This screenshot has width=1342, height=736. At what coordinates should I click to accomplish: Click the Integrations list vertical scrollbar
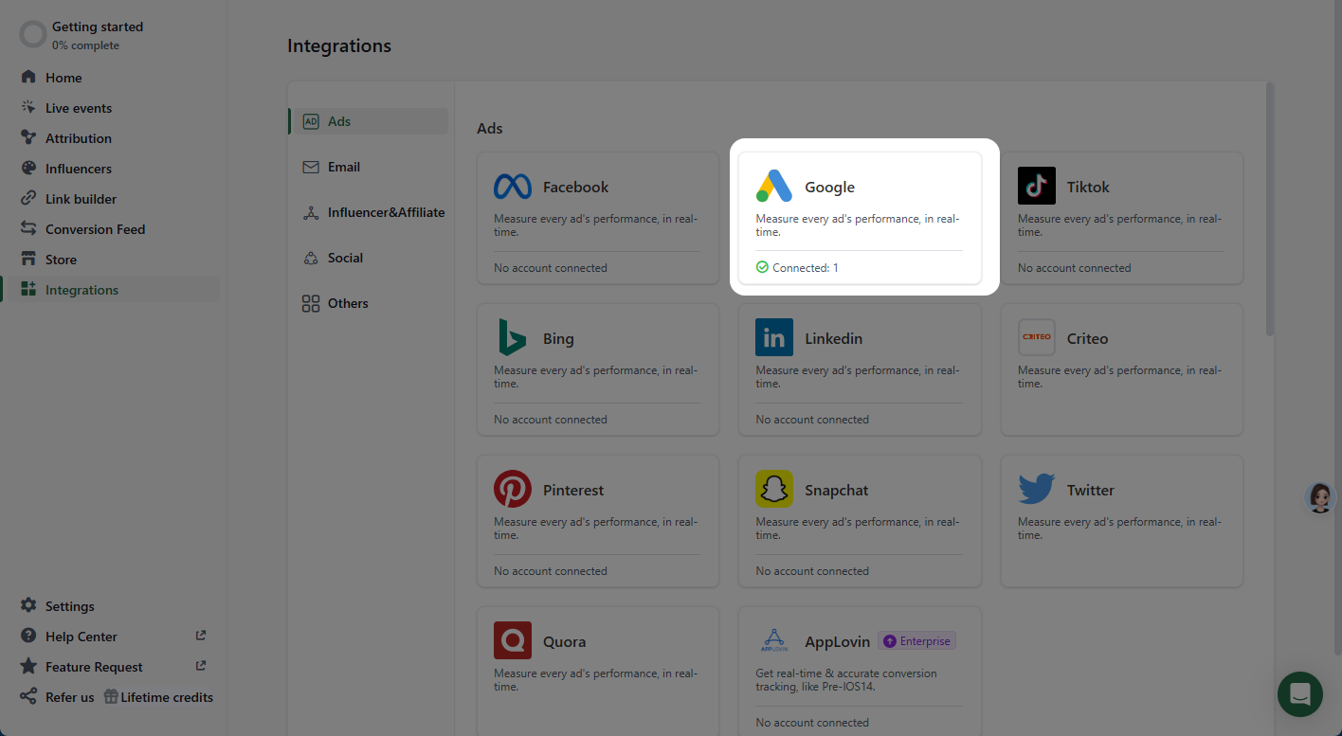1269,208
